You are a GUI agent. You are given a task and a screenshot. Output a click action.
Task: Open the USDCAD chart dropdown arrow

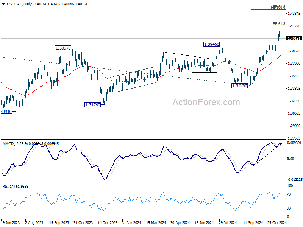pos(4,4)
